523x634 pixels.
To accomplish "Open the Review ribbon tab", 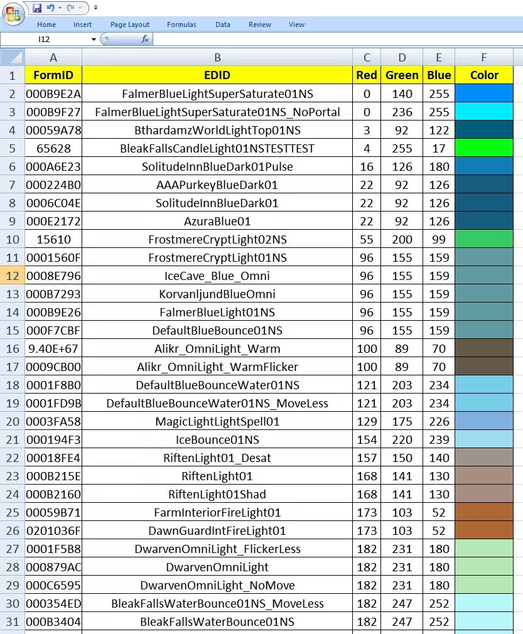I will (260, 24).
